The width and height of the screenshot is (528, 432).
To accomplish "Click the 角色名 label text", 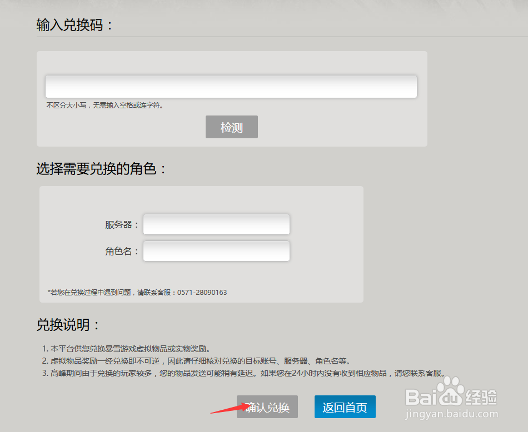I will click(122, 251).
